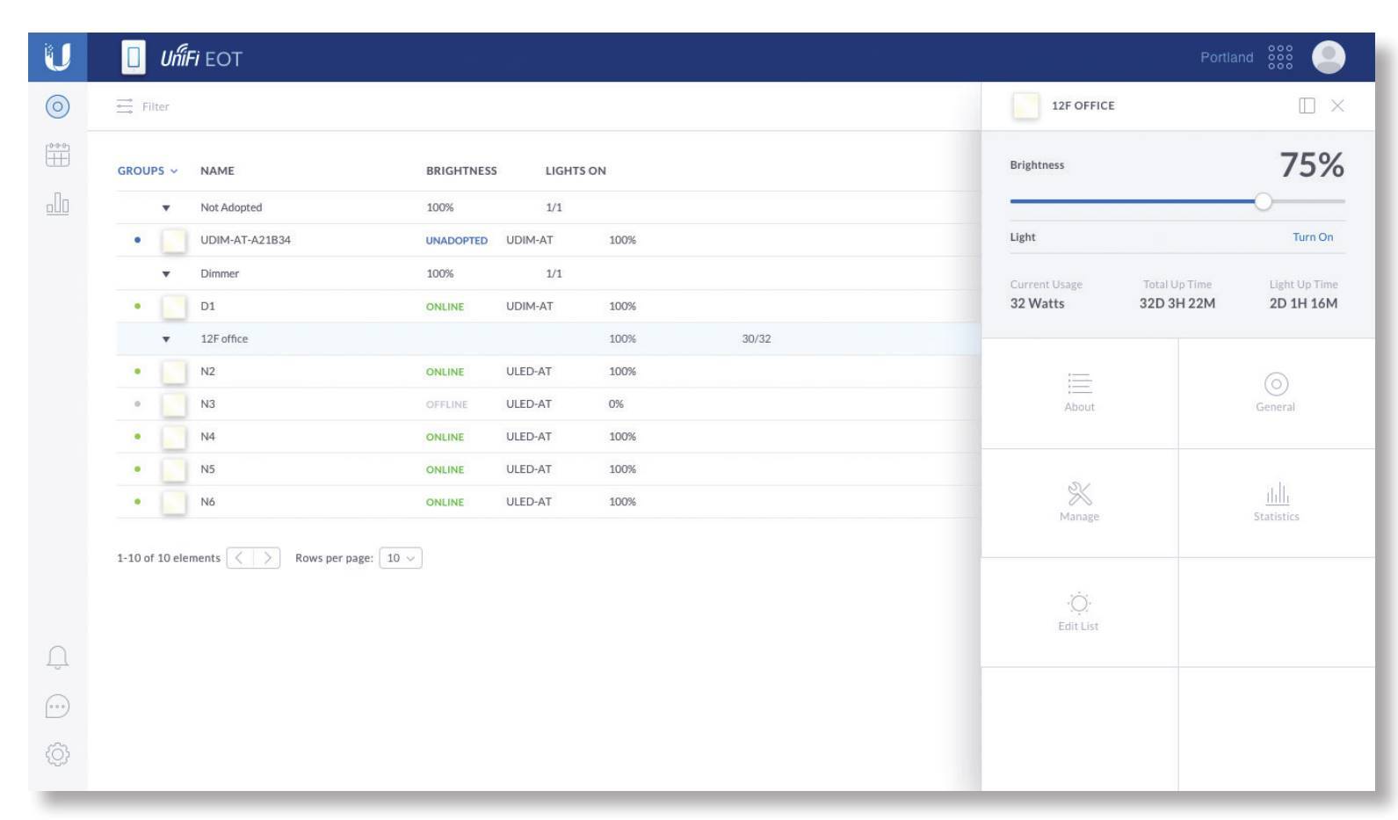The width and height of the screenshot is (1398, 820).
Task: Go to the next page of results
Action: point(267,558)
